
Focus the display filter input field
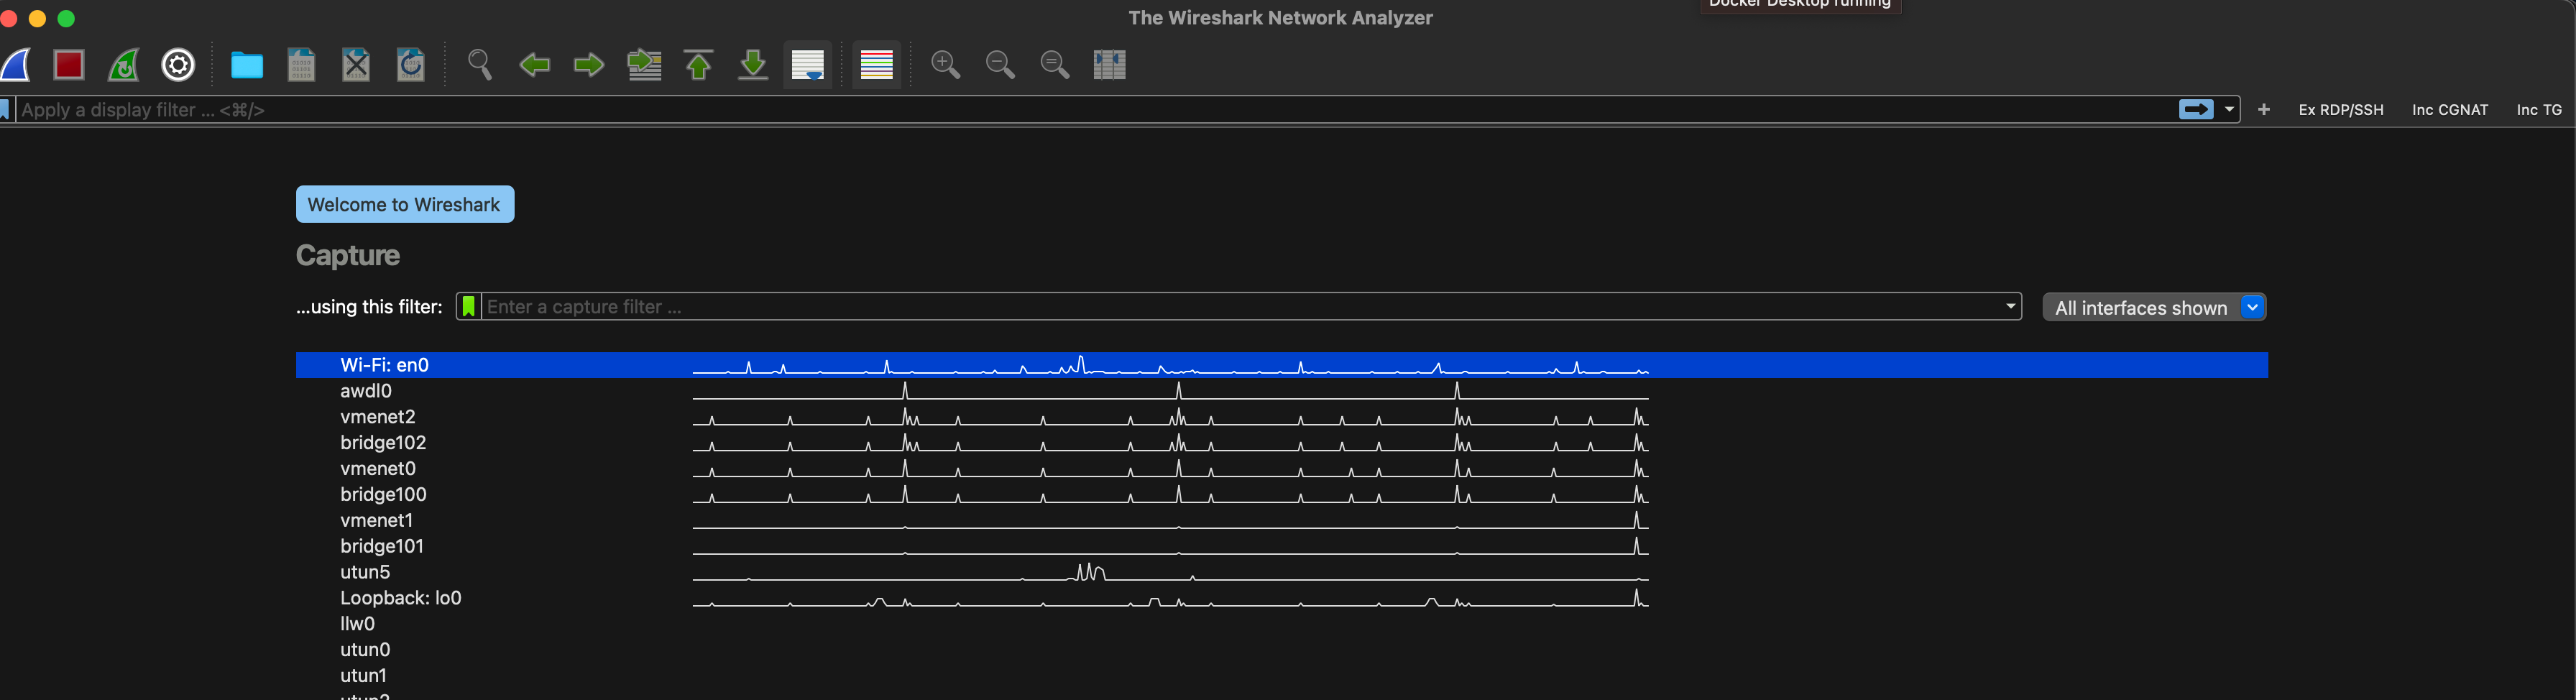point(1095,110)
